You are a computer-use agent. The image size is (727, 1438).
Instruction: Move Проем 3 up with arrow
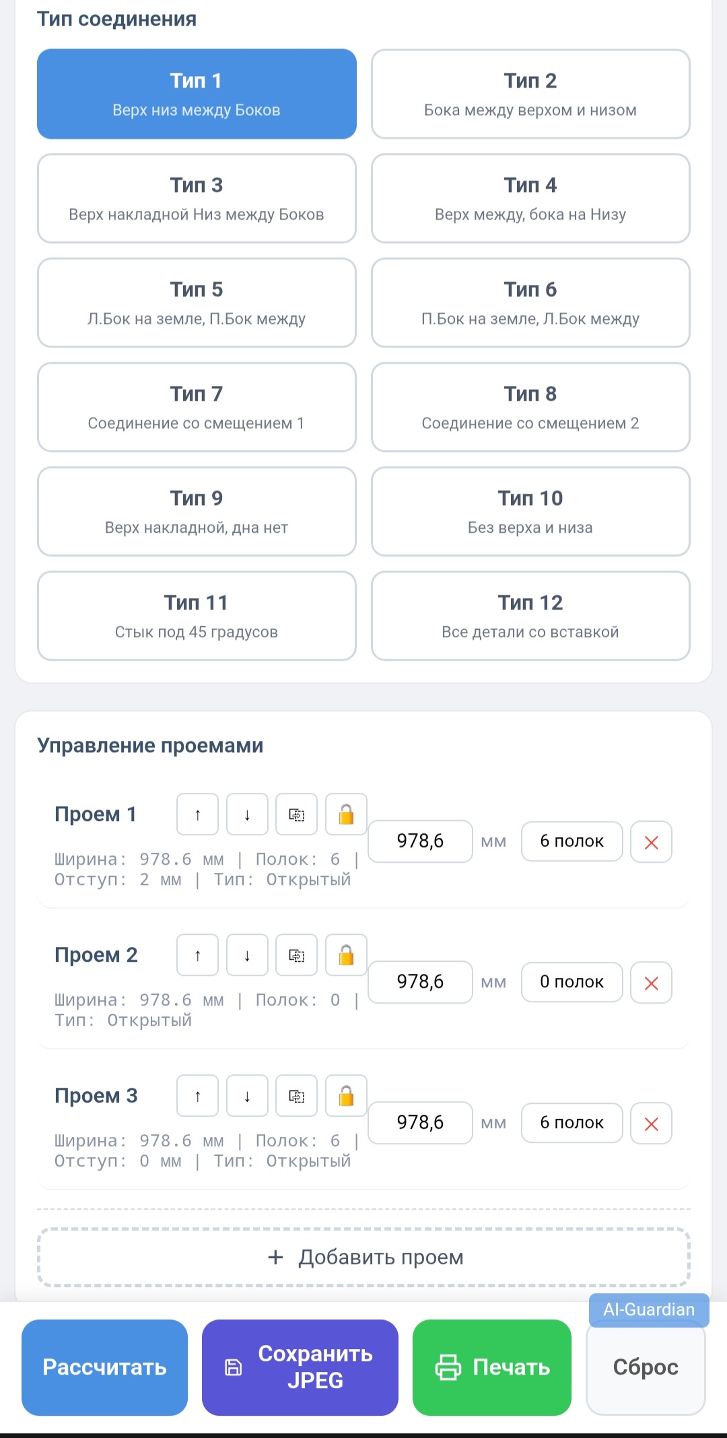(x=197, y=1096)
